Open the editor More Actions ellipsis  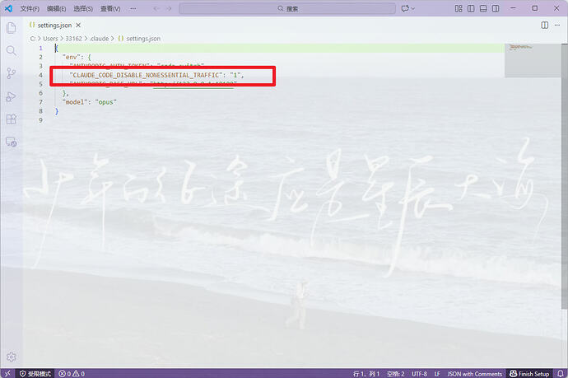557,25
